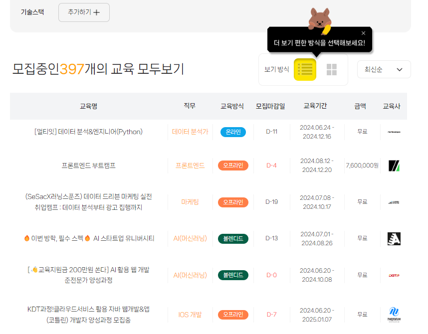The height and width of the screenshot is (334, 428).
Task: Click the D-7 deadline cell
Action: 271,315
